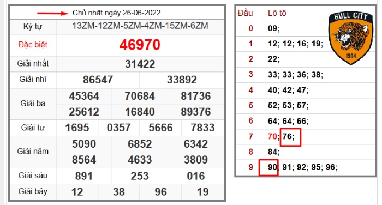Click the date heading Chủ nhật ngày 26-06-2022
The height and width of the screenshot is (205, 382).
coord(116,13)
